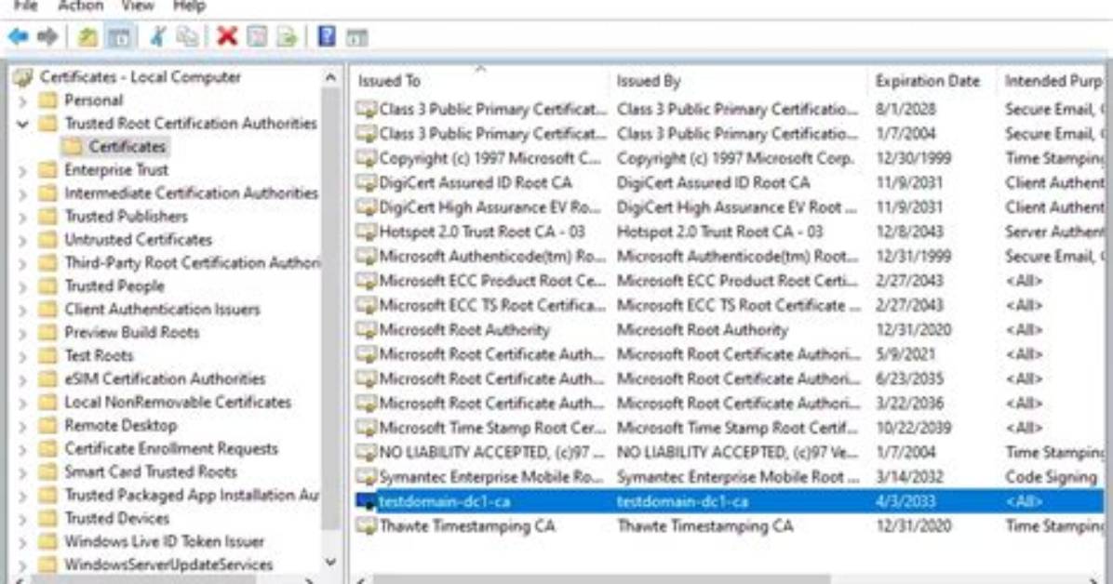Image resolution: width=1113 pixels, height=584 pixels.
Task: Click expiration date 4/3/2033 cell
Action: pyautogui.click(x=905, y=501)
